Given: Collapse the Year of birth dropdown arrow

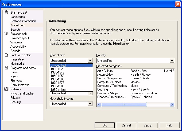Looking at the screenshot, I should (x=90, y=61).
